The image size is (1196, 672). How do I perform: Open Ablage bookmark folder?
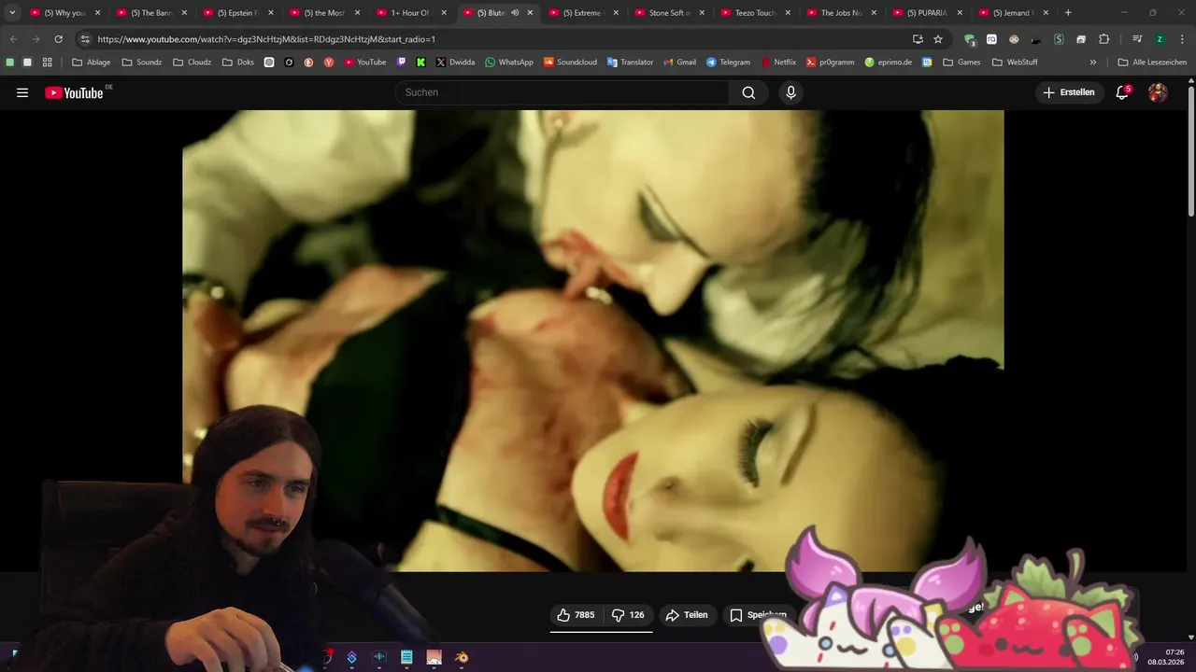91,63
